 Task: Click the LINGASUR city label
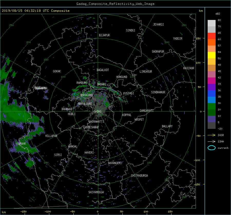point(146,72)
